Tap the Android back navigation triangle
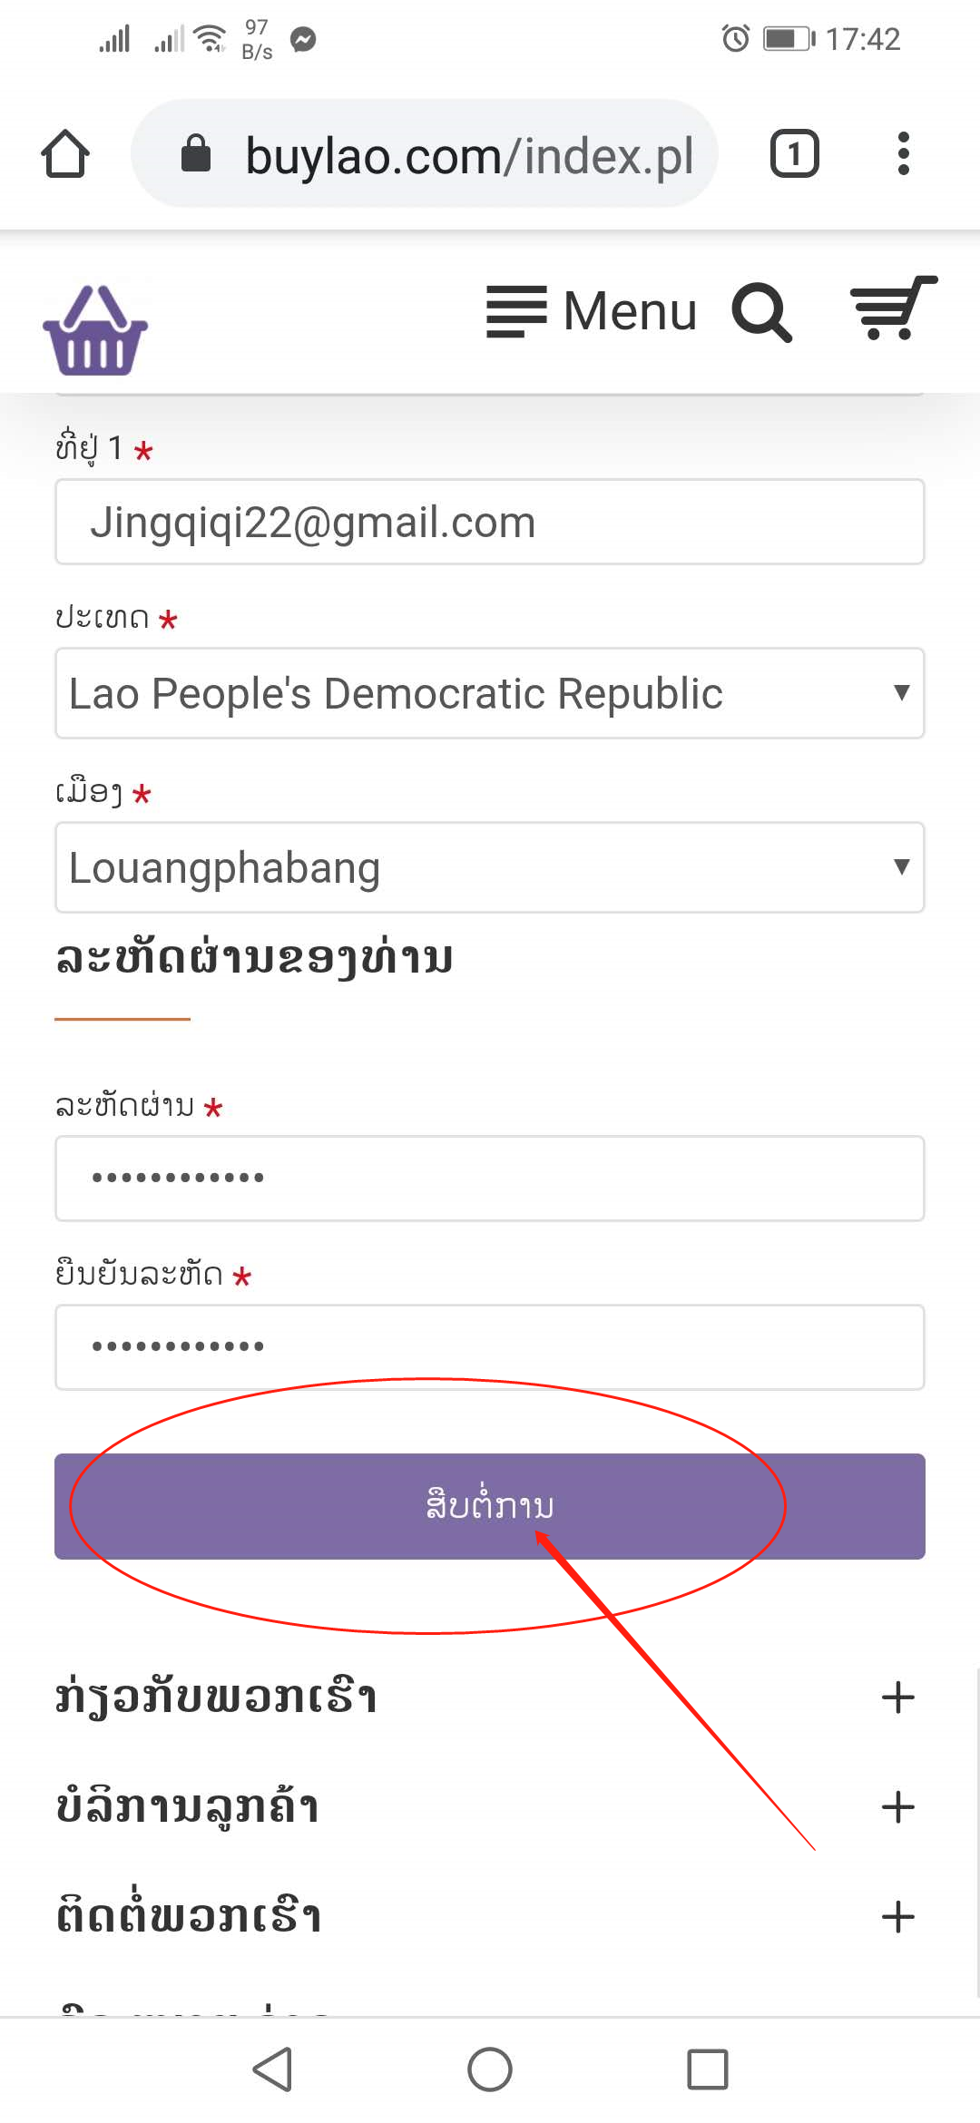This screenshot has height=2123, width=980. click(272, 2069)
